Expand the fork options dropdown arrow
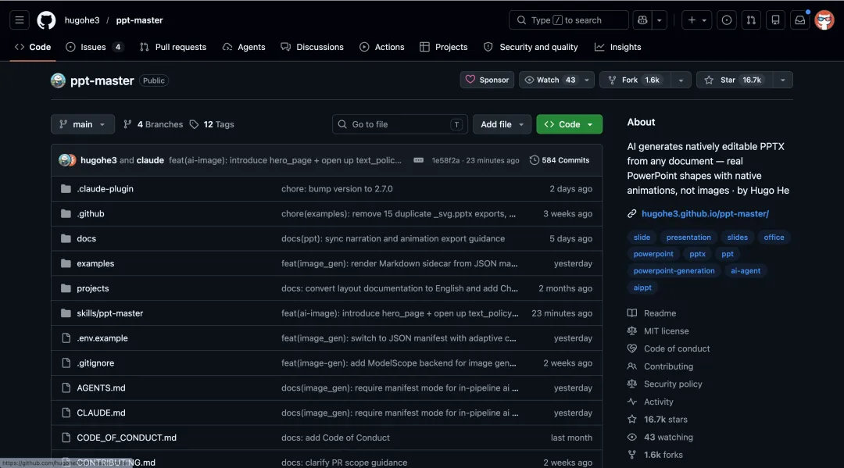 681,80
